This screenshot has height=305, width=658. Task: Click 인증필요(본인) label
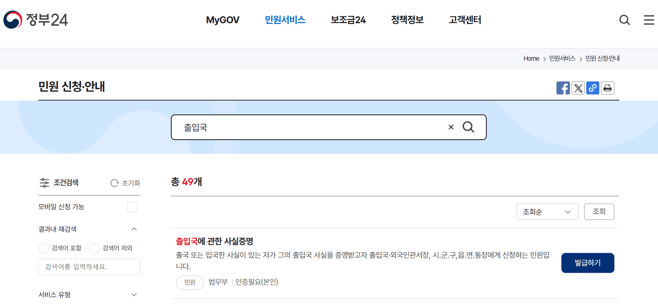click(256, 282)
